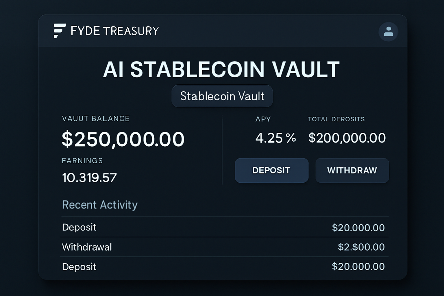Click the AI STABLECOIN VAULT heading
This screenshot has width=444, height=296.
[x=222, y=69]
